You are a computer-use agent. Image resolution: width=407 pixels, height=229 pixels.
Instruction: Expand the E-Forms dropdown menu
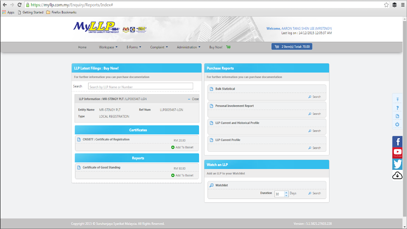tap(134, 47)
